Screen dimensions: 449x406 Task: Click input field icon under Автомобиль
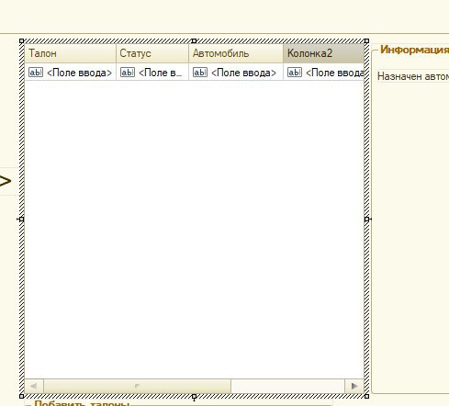(200, 73)
